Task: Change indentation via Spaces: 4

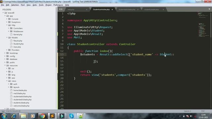Action: click(x=187, y=111)
